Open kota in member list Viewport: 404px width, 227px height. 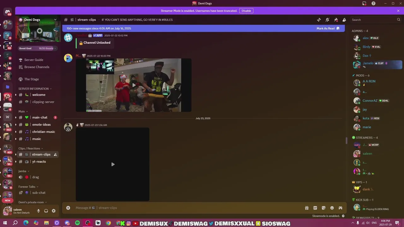377,118
